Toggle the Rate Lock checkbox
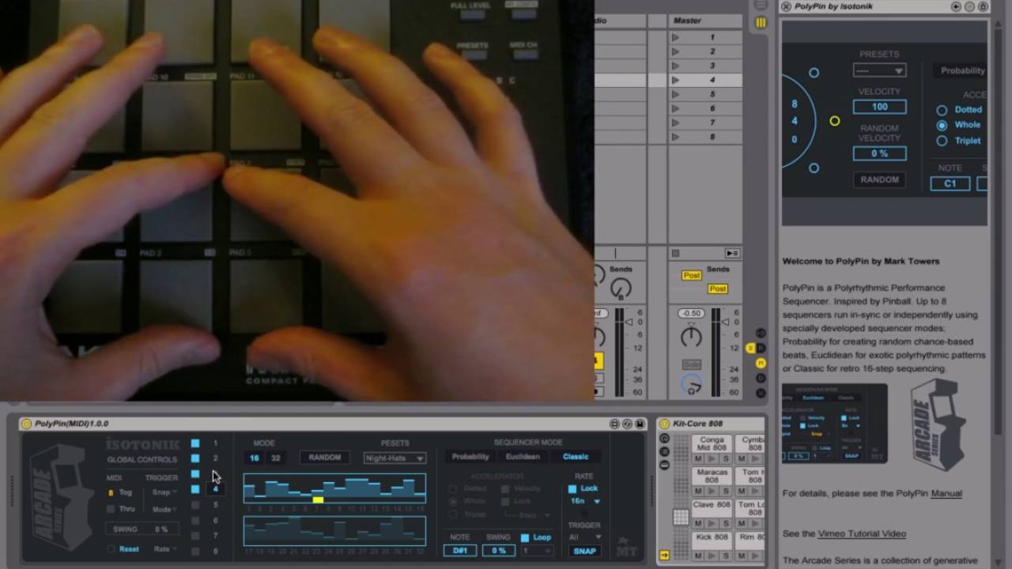This screenshot has width=1012, height=569. pos(572,489)
